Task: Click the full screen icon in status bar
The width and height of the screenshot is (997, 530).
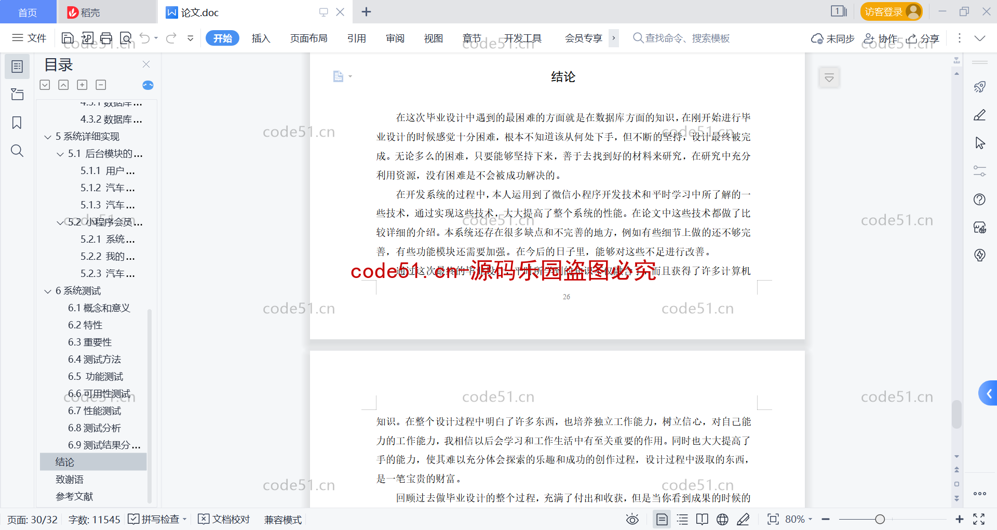Action: (x=979, y=519)
